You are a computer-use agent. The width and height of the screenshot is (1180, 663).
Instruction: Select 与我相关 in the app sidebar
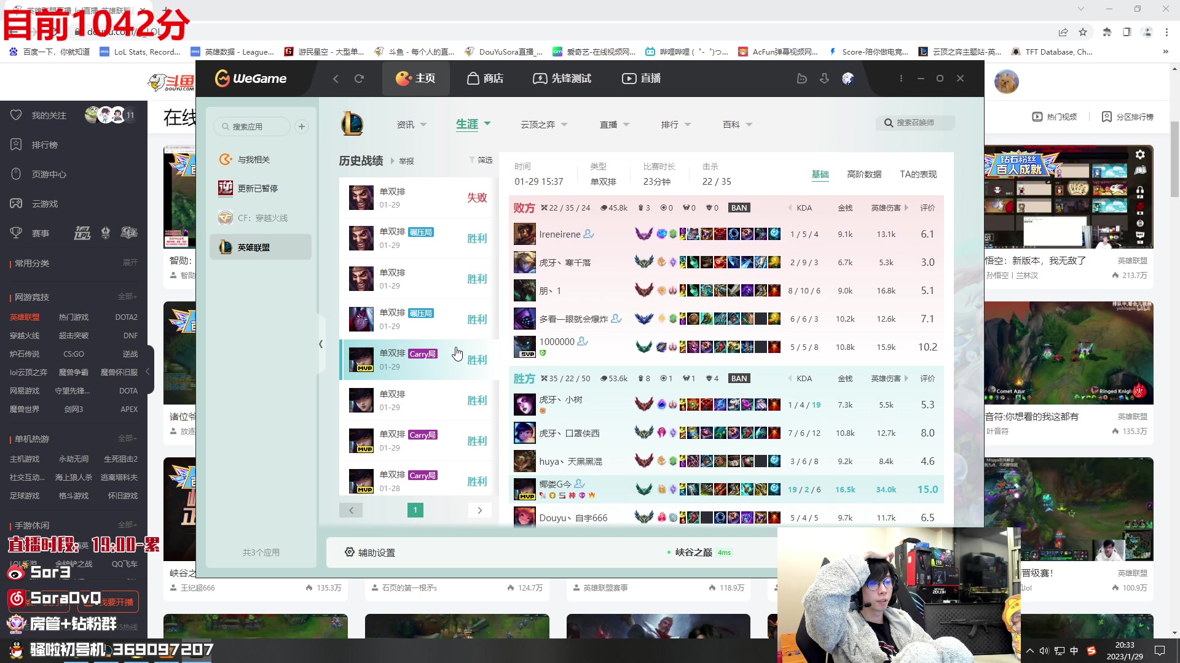[x=259, y=160]
